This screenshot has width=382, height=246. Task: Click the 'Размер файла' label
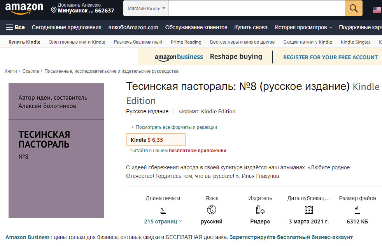[x=357, y=198]
